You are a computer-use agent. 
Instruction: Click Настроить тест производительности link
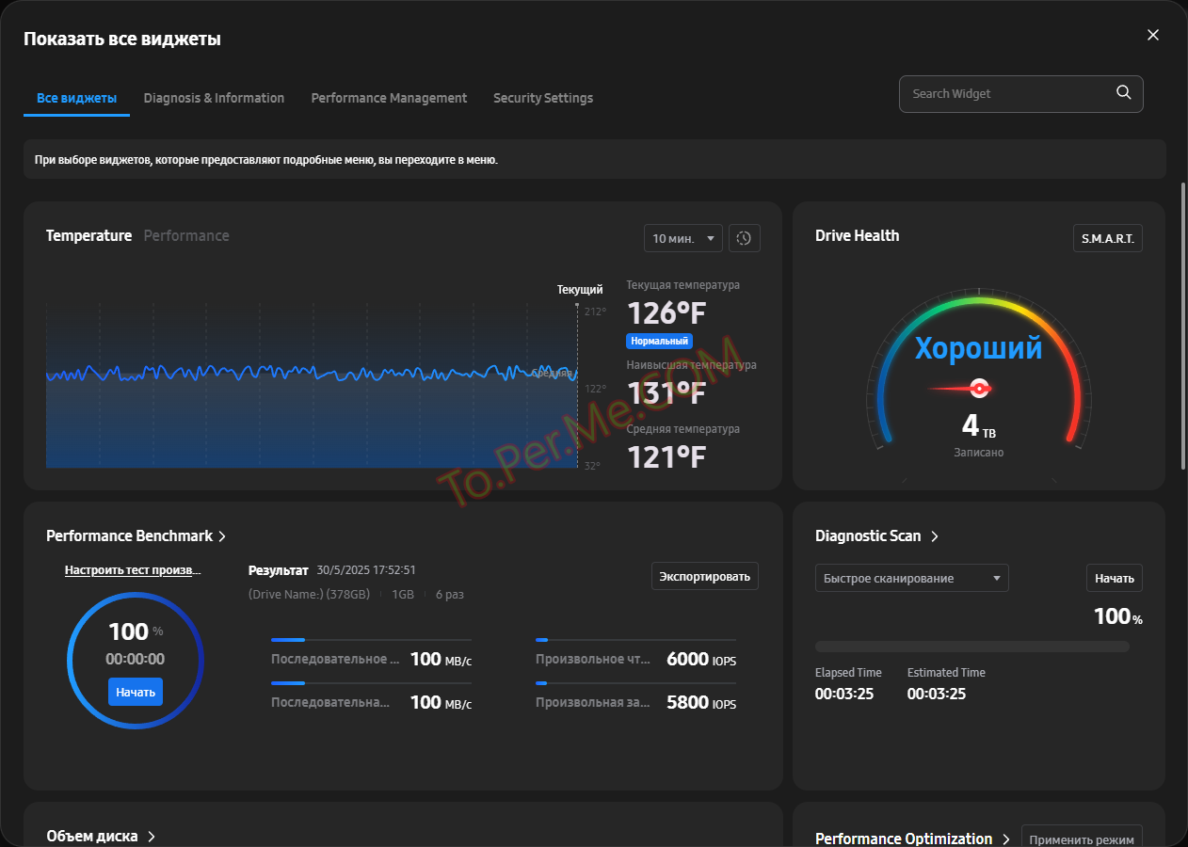(133, 570)
